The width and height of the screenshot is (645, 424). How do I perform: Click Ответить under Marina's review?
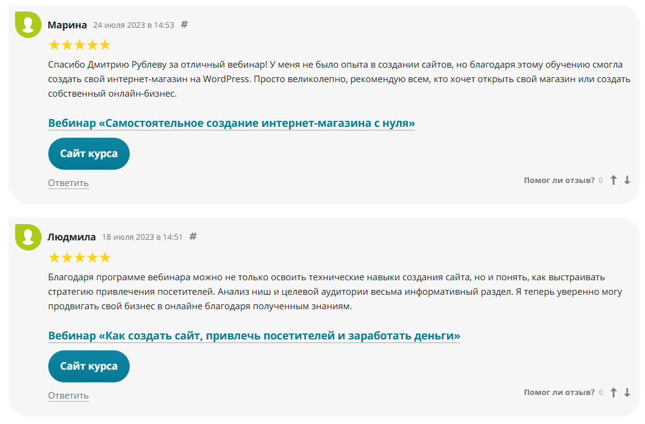point(68,183)
